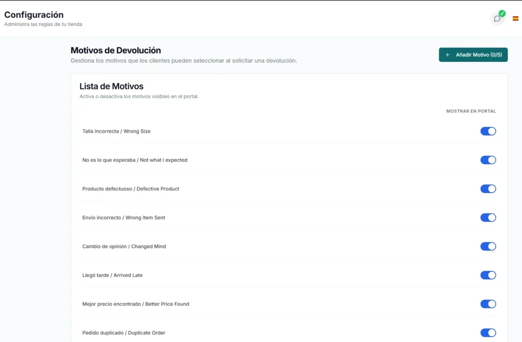Select the 'Talla incorrecta / Wrong Size' label
The width and height of the screenshot is (522, 342).
click(116, 131)
